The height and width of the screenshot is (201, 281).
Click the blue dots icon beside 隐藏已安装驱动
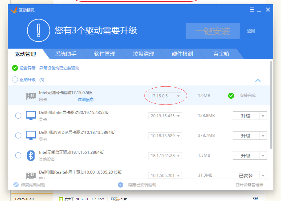121,185
